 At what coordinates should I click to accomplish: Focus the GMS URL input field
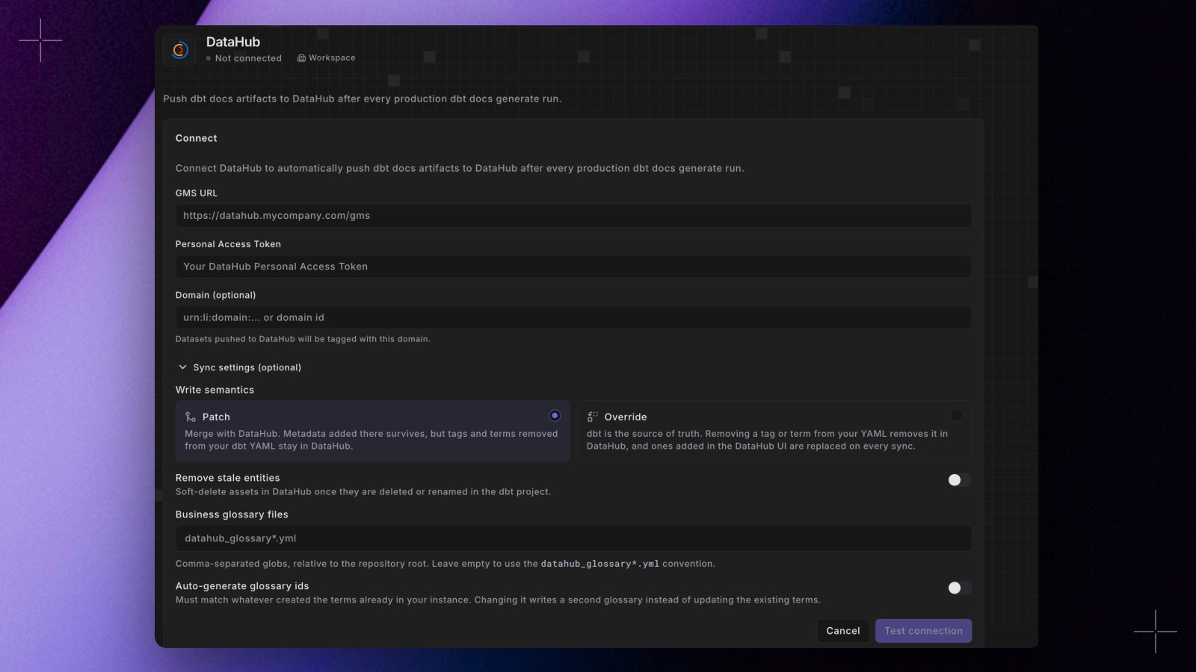click(x=573, y=216)
